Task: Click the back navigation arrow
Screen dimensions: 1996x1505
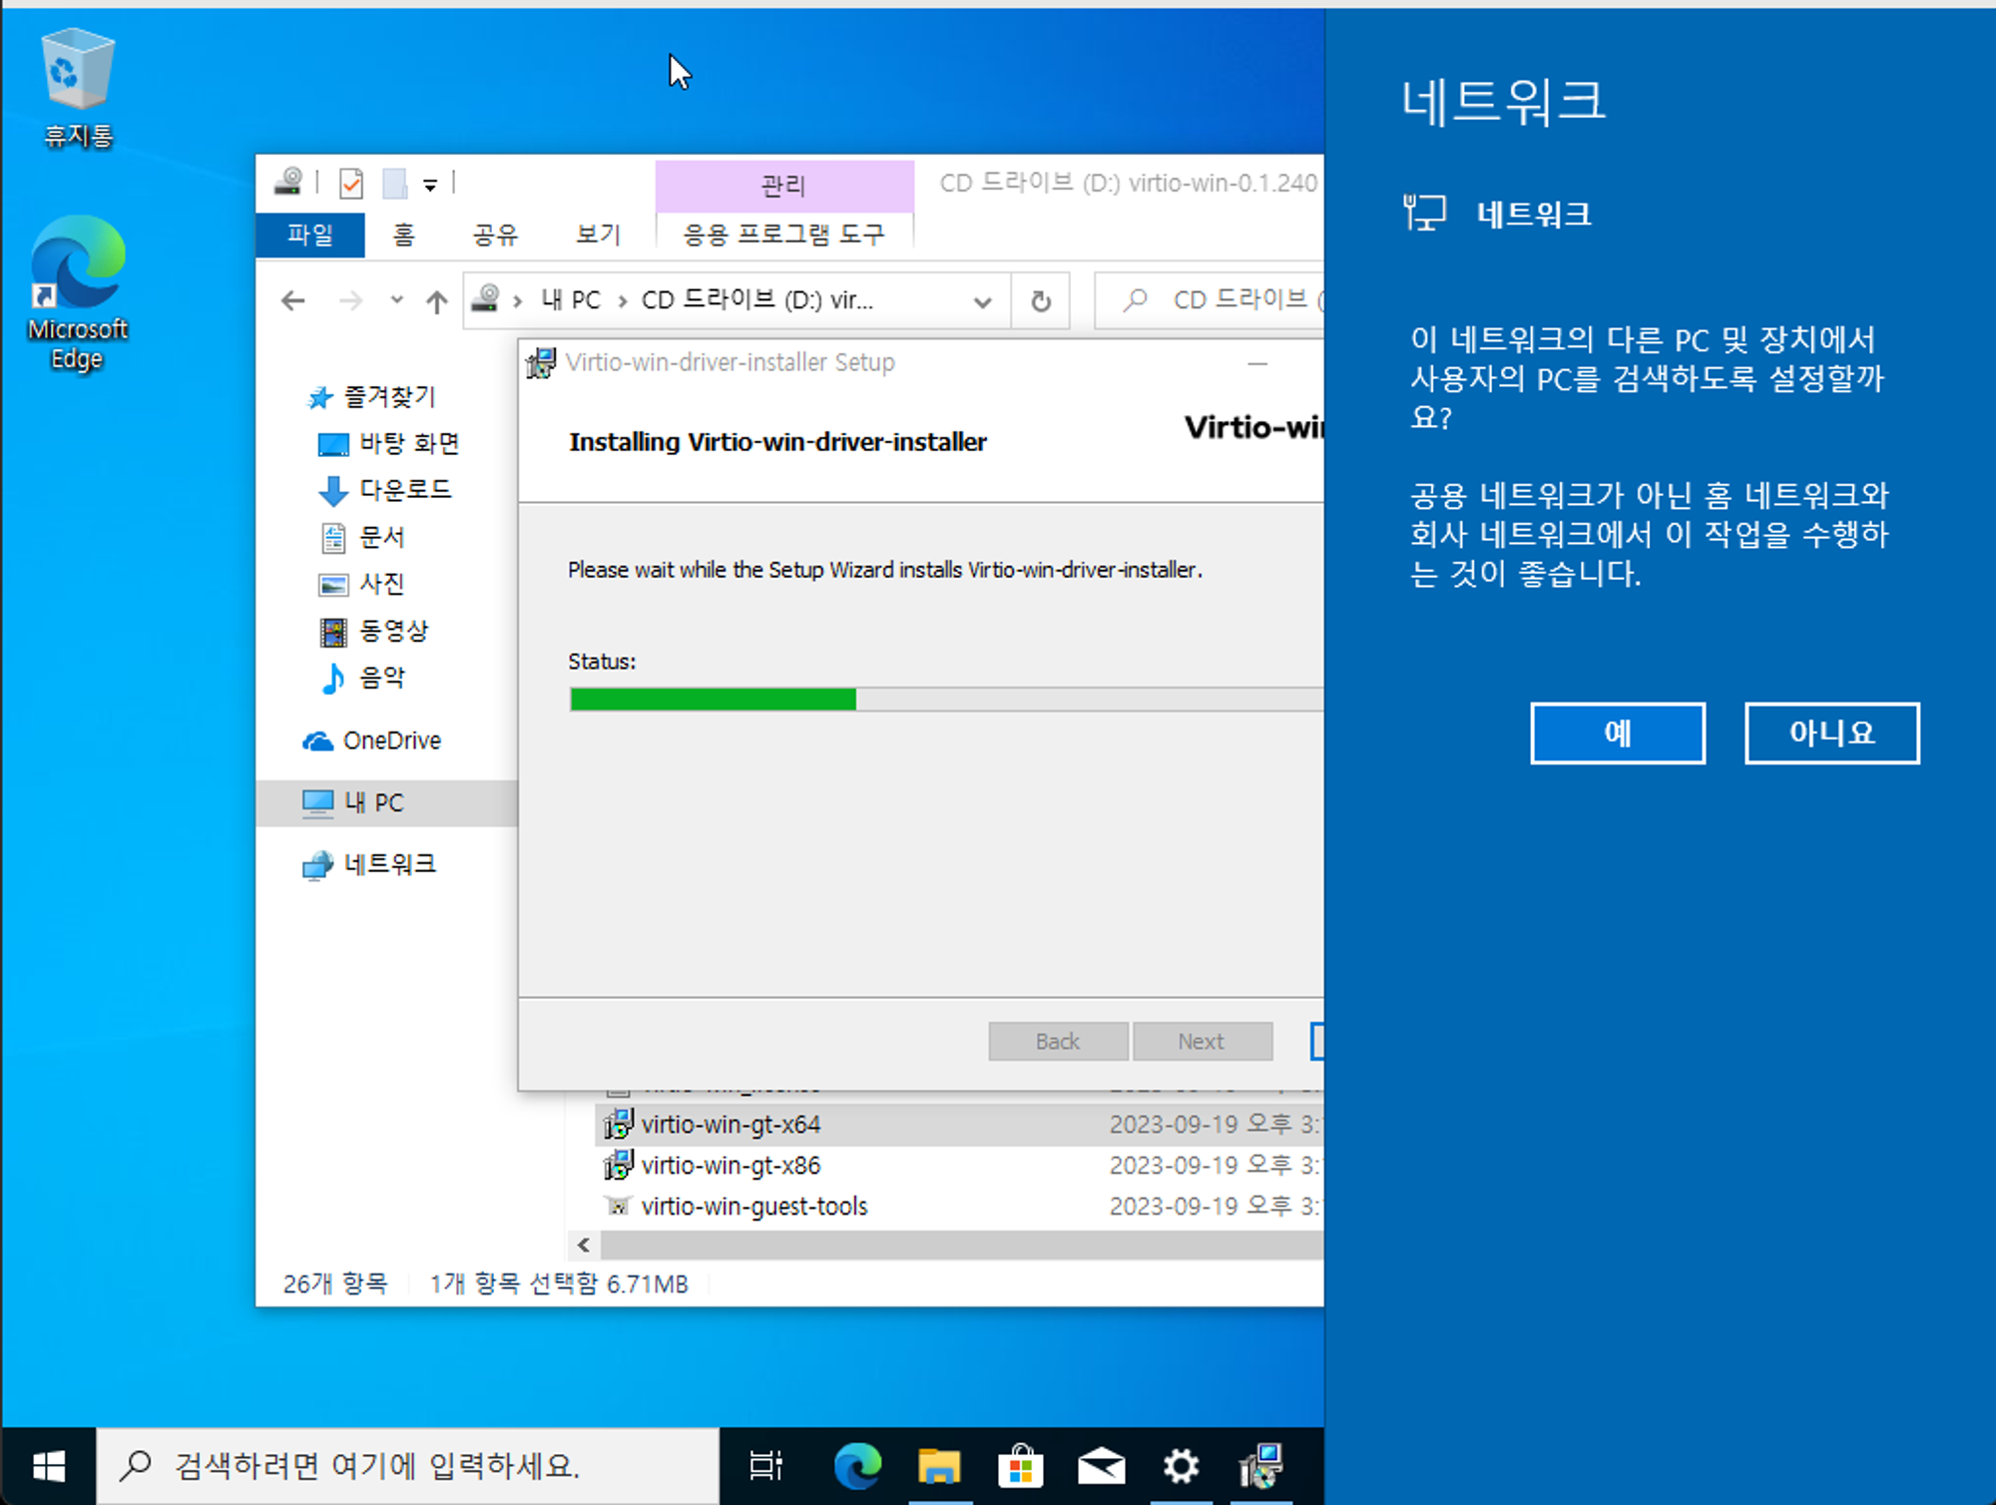Action: point(292,300)
